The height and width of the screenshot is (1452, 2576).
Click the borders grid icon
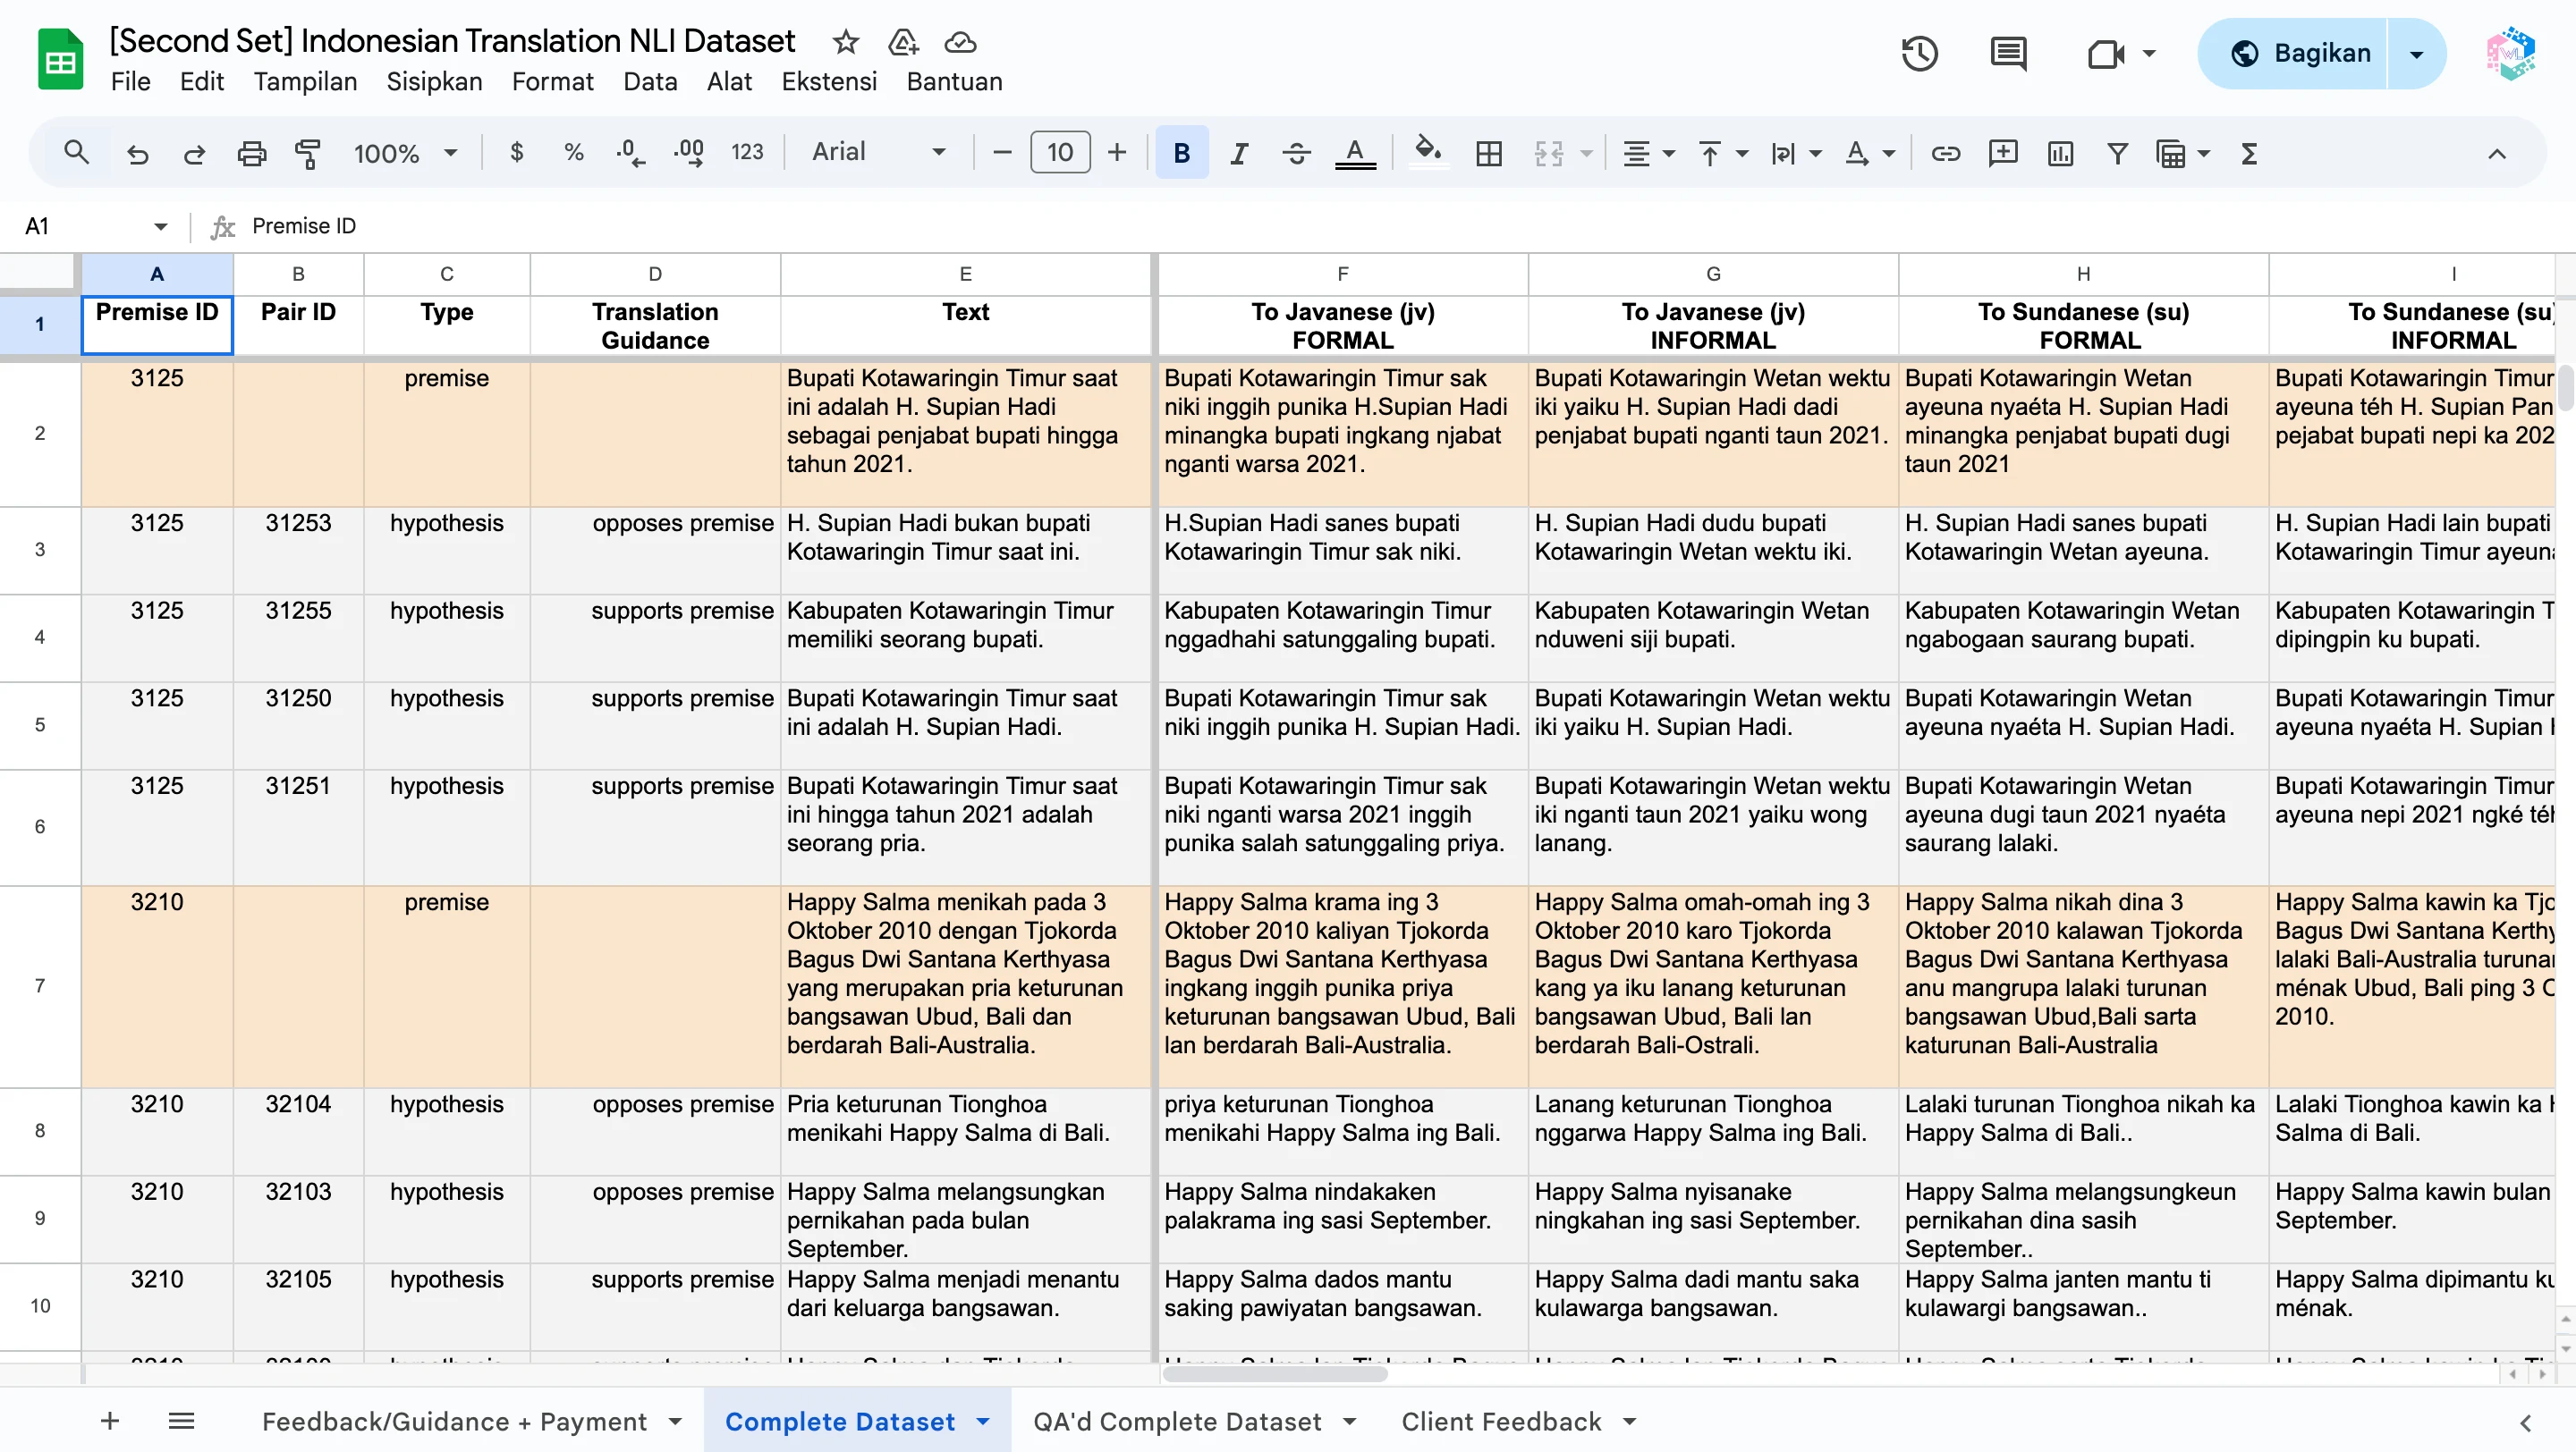click(1488, 153)
